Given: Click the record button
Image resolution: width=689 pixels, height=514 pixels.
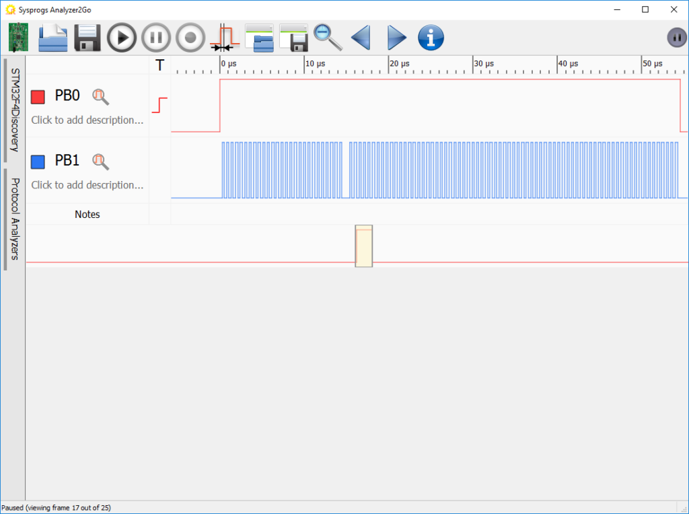Looking at the screenshot, I should (190, 38).
